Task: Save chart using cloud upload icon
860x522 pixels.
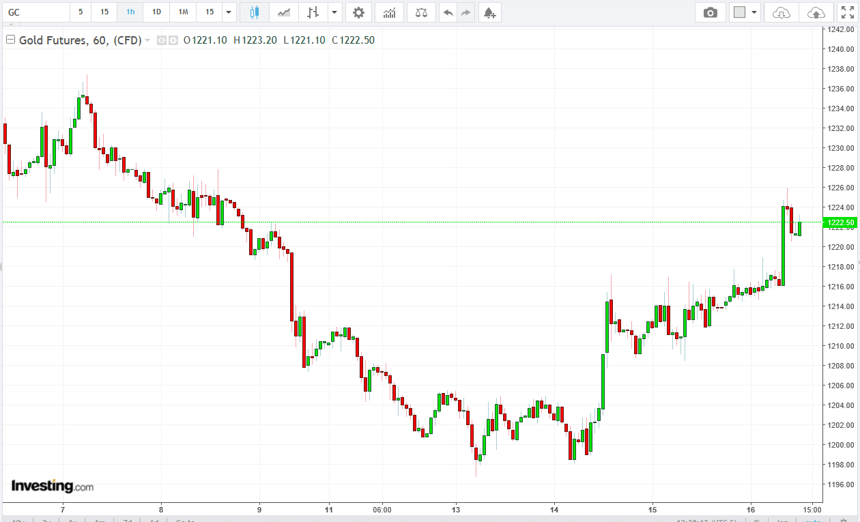Action: [x=816, y=12]
